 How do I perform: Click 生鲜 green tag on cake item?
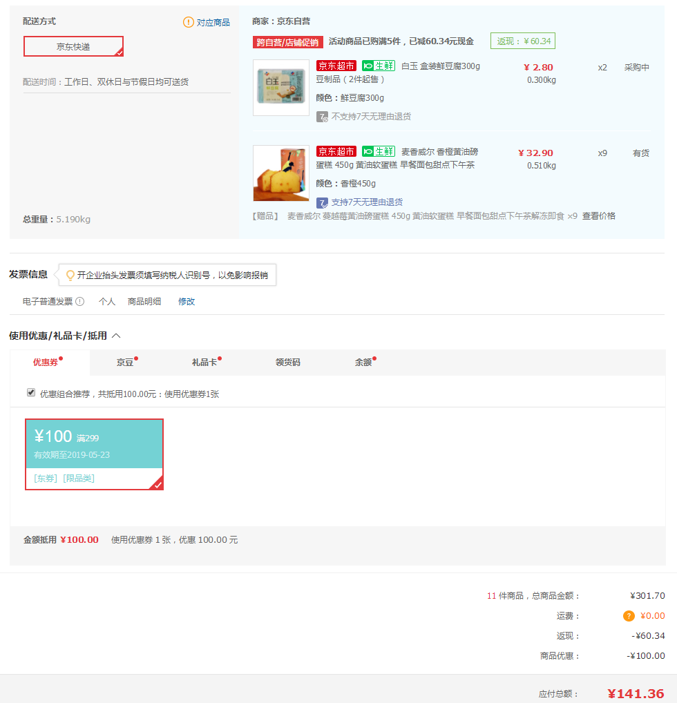[x=378, y=151]
